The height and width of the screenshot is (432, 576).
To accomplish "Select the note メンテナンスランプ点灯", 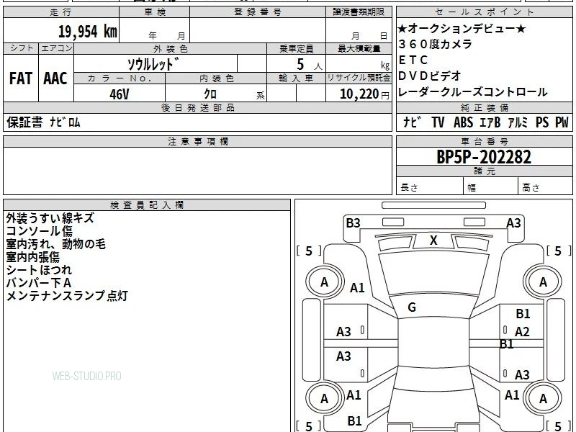I will pyautogui.click(x=67, y=296).
